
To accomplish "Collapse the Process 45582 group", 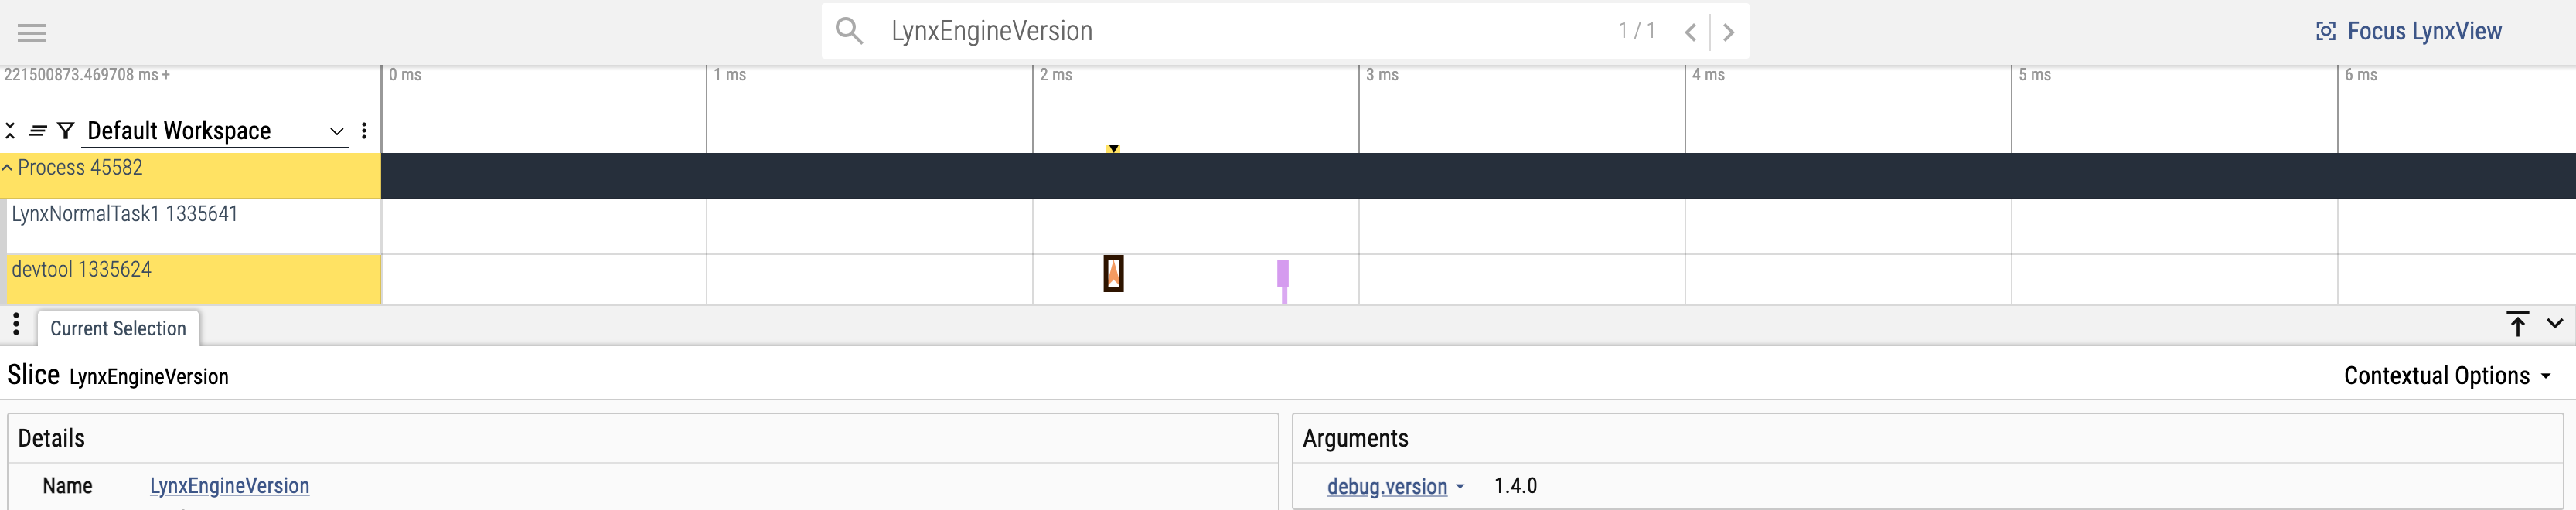I will [x=7, y=168].
